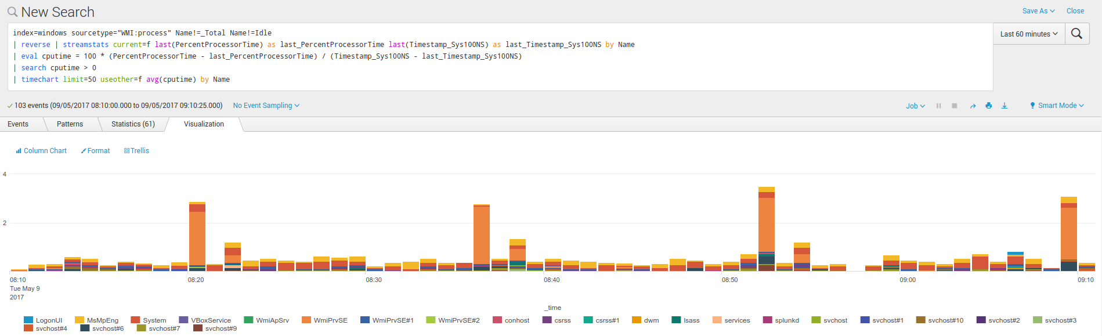Click the Close link
This screenshot has height=336, width=1102.
pyautogui.click(x=1075, y=11)
